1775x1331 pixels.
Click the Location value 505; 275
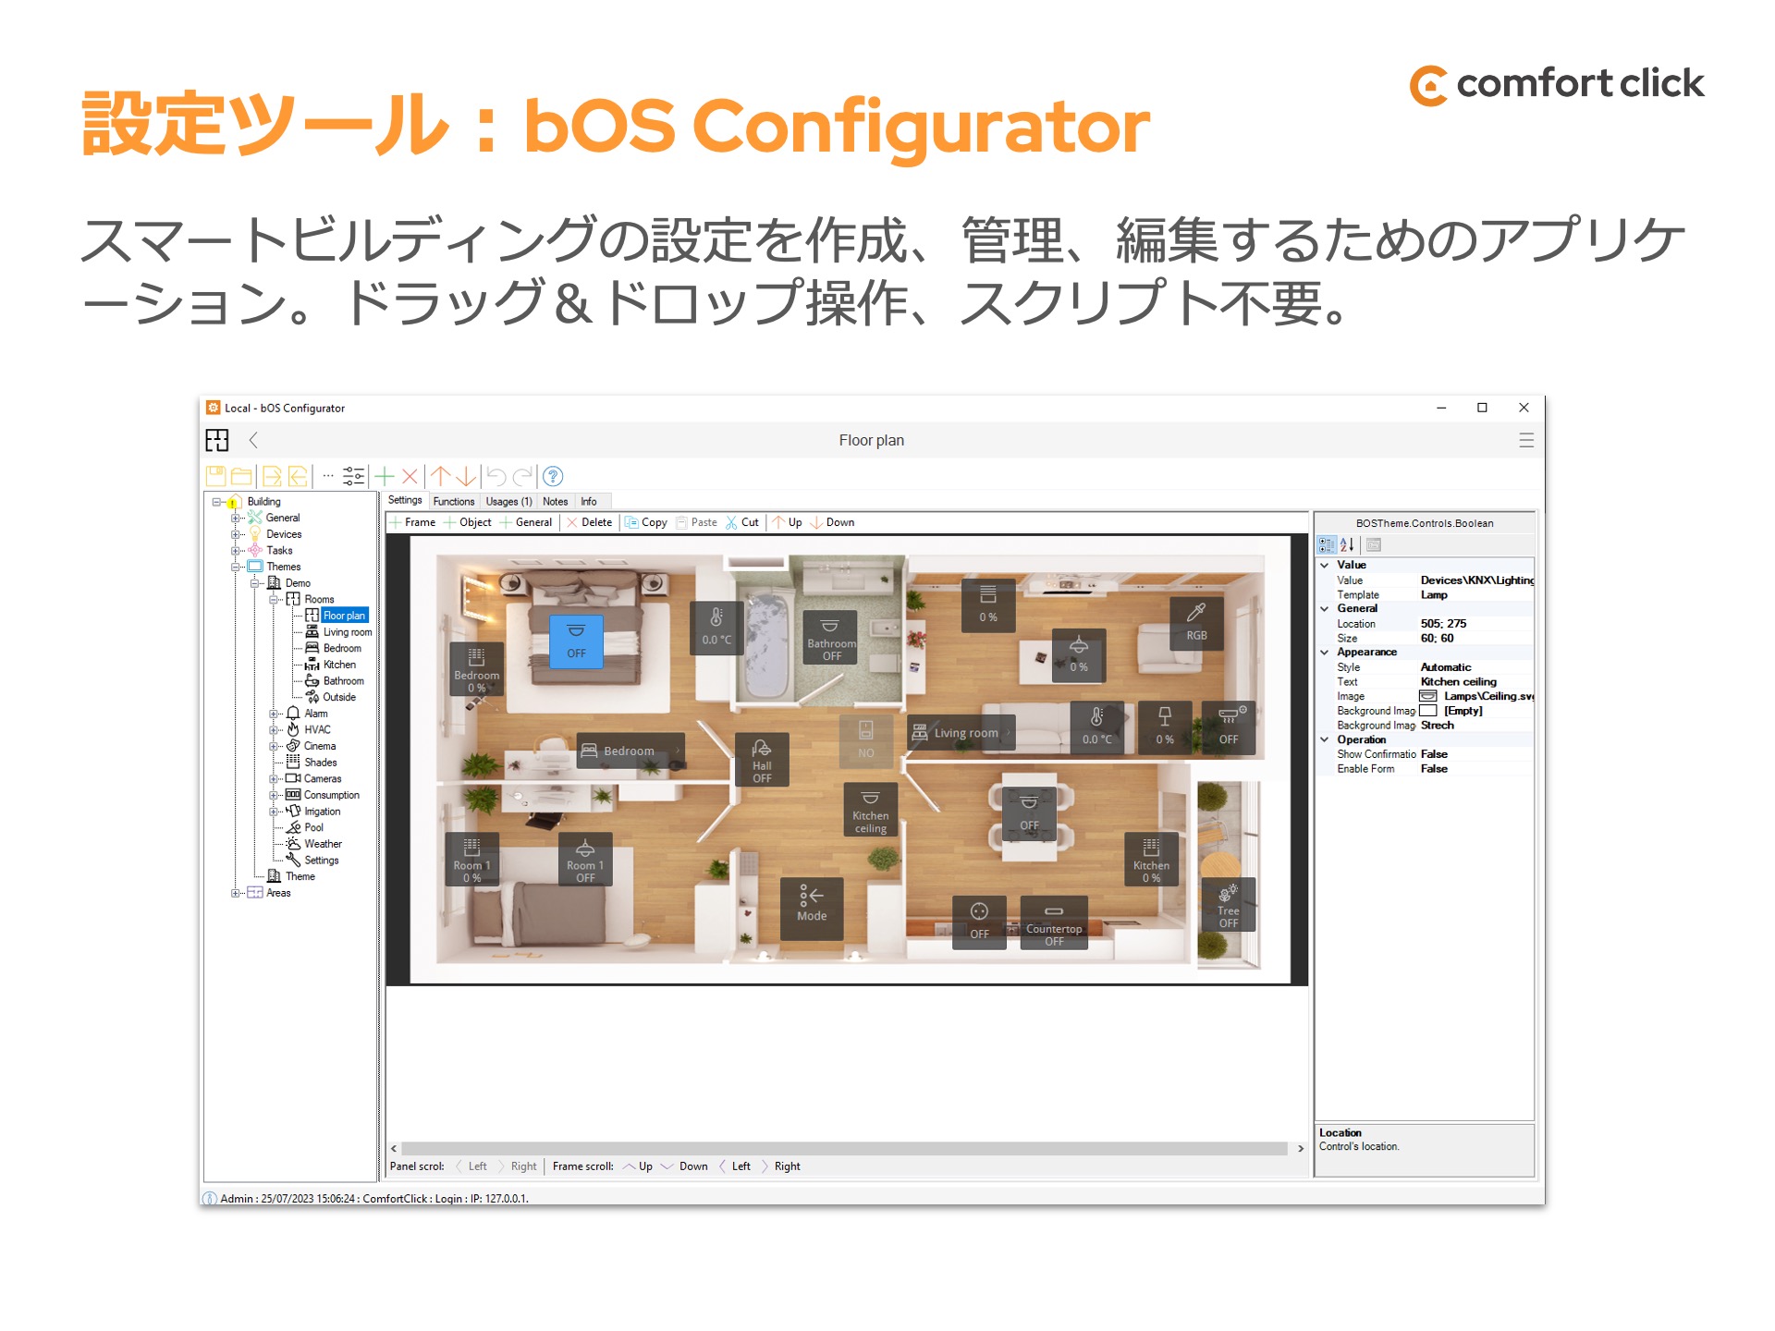pyautogui.click(x=1444, y=624)
